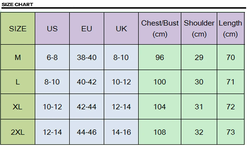This screenshot has width=247, height=148.
Task: Click the UK column header
Action: pyautogui.click(x=121, y=29)
